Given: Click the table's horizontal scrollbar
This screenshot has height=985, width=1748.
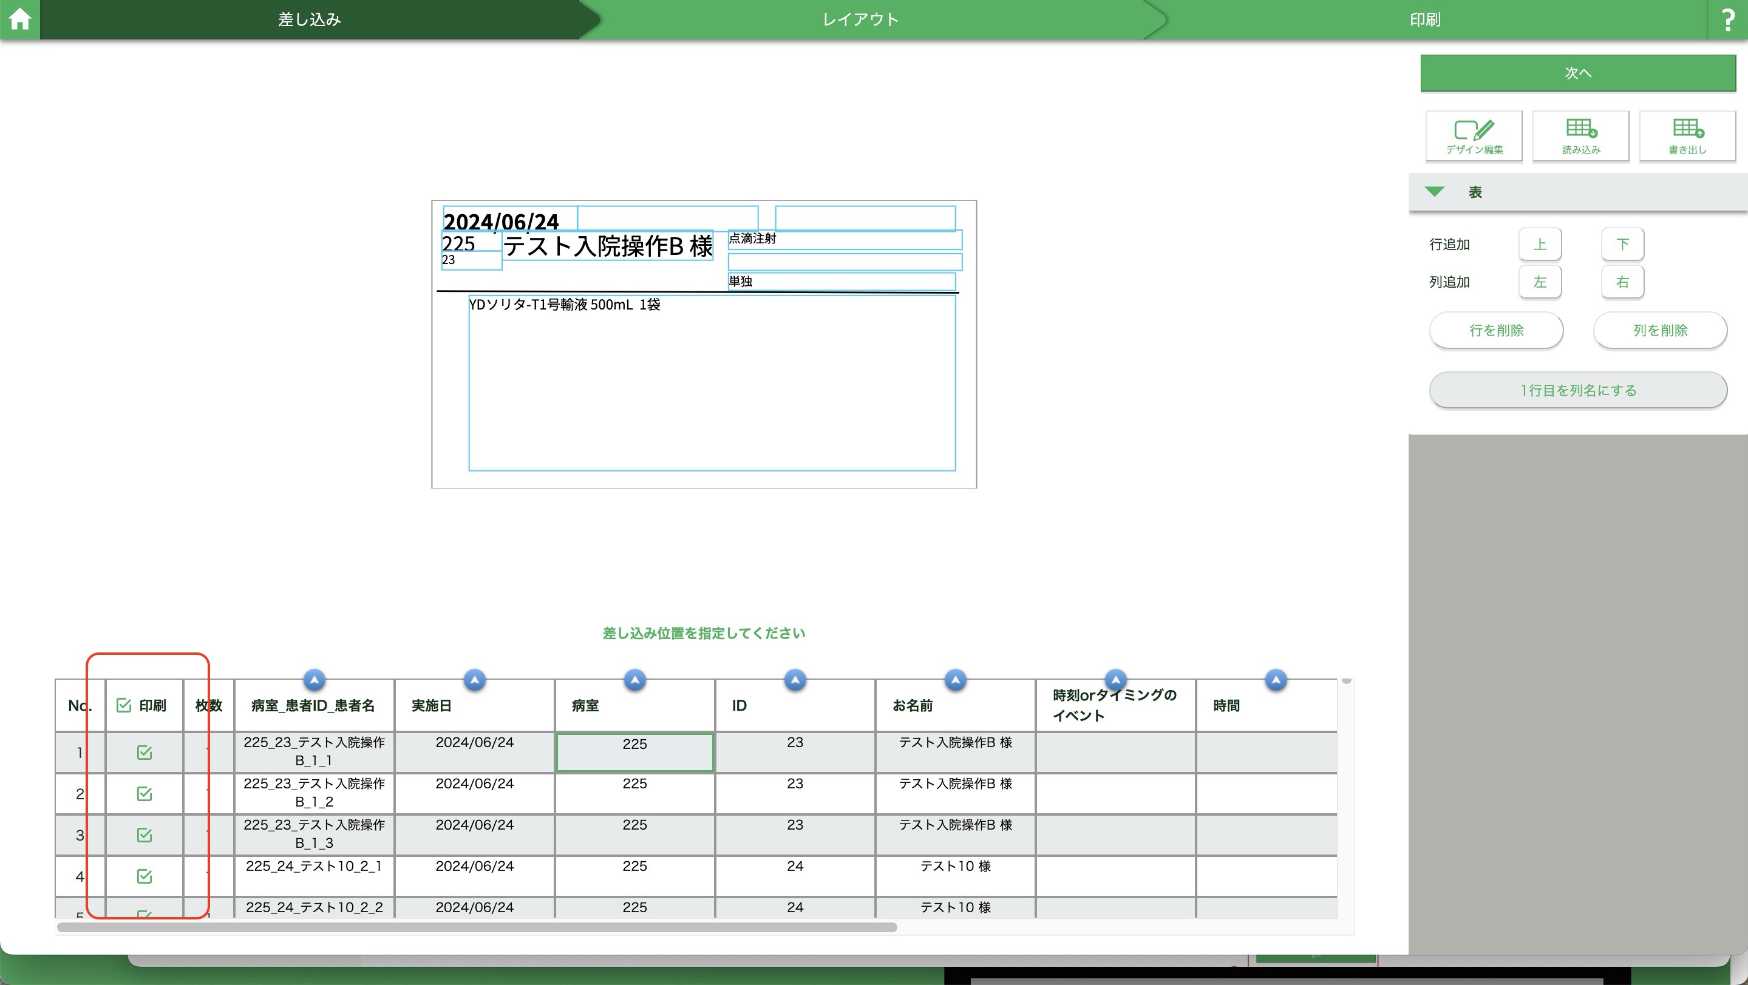Looking at the screenshot, I should click(477, 927).
